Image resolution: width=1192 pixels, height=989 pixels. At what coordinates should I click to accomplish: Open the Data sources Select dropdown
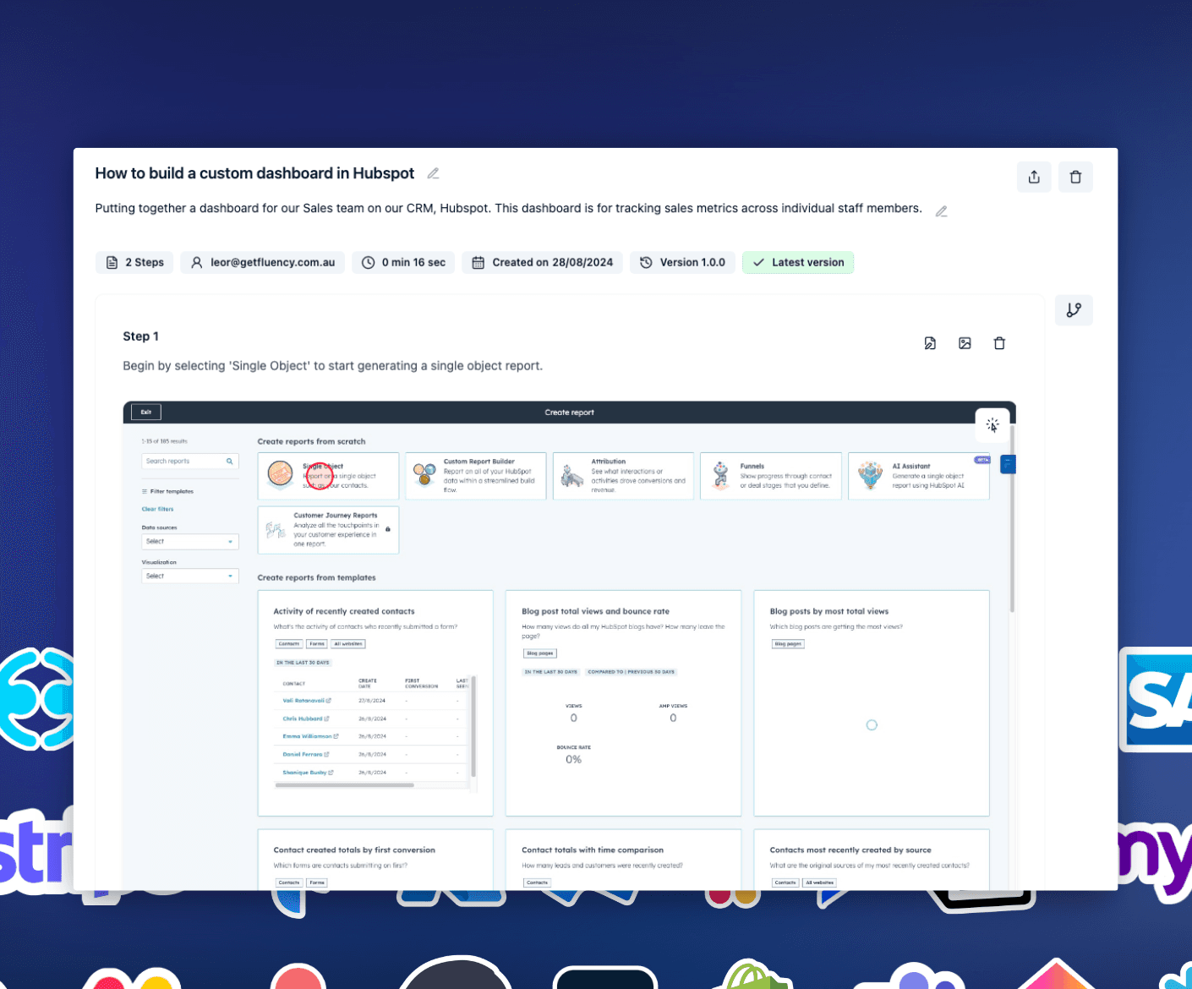pyautogui.click(x=190, y=542)
